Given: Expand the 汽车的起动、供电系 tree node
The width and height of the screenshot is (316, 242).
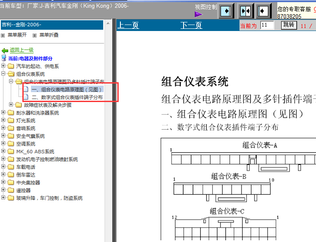Looking at the screenshot, I should pyautogui.click(x=3, y=65).
